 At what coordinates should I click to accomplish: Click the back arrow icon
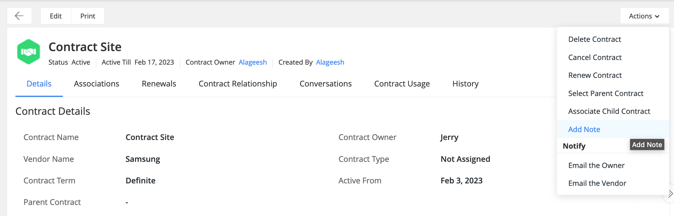tap(19, 16)
